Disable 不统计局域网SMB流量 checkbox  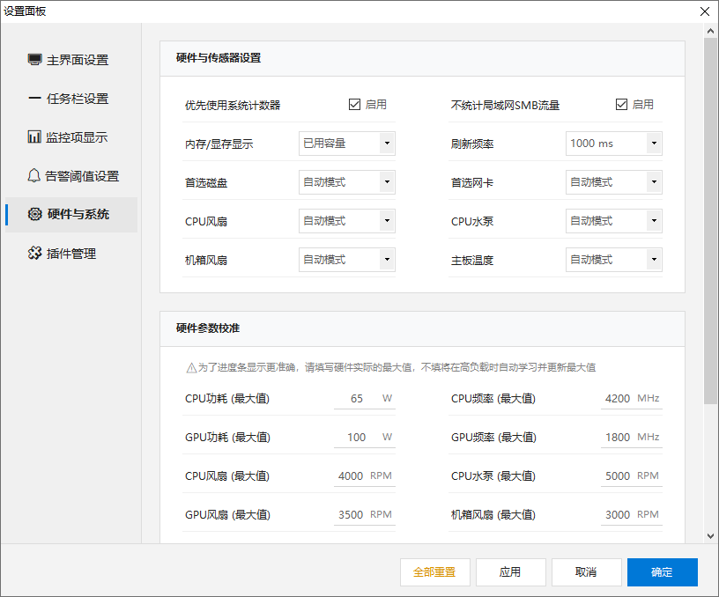click(x=622, y=104)
